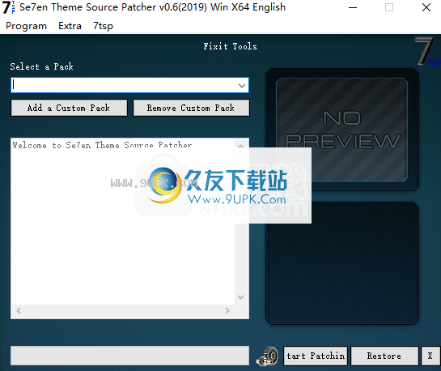Open the Extra menu
Viewport: 441px width, 371px height.
pos(70,26)
